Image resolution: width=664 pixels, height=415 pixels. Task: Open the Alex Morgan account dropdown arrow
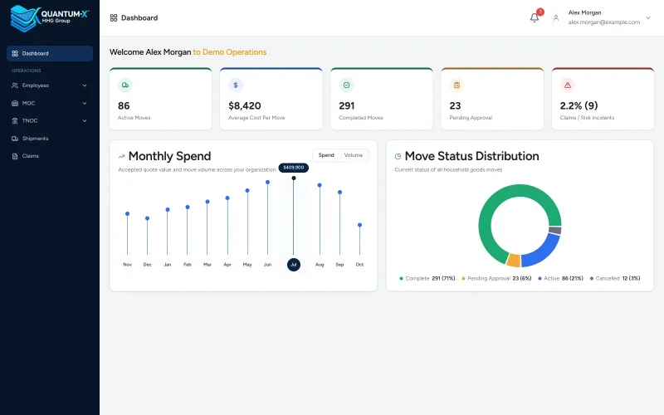[x=648, y=17]
